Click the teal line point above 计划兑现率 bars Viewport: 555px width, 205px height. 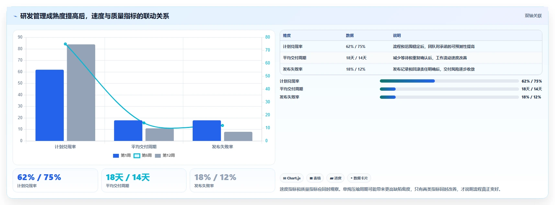pyautogui.click(x=65, y=44)
